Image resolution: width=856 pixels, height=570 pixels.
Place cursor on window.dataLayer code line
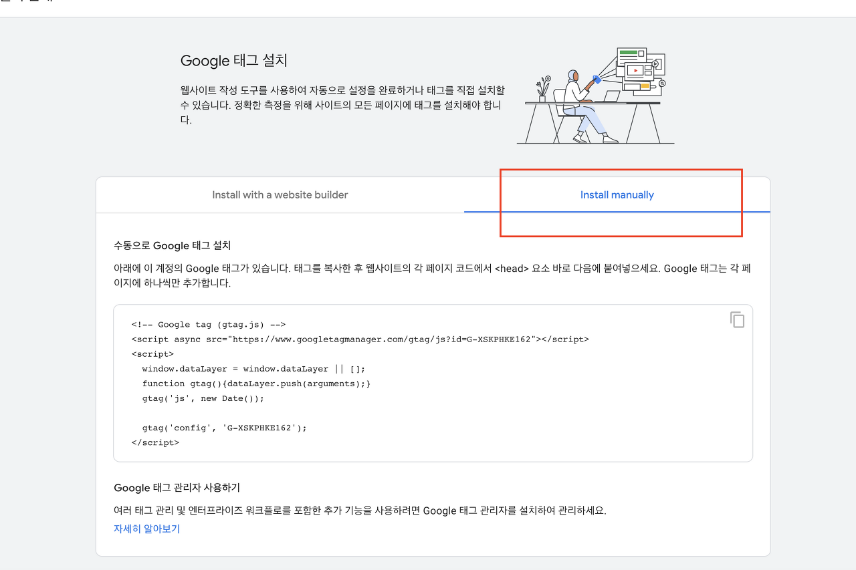(x=253, y=369)
